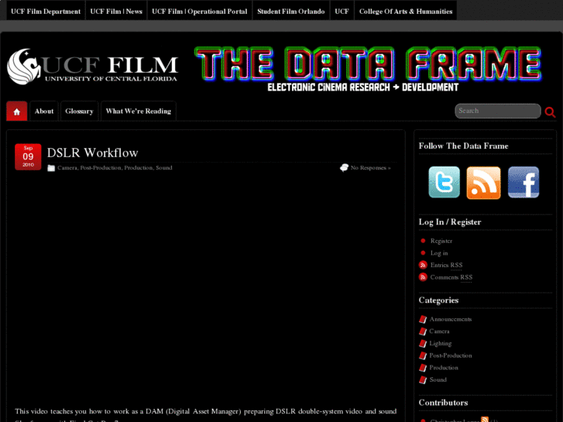Click The Data Frame banner image
The width and height of the screenshot is (563, 422).
pos(368,69)
